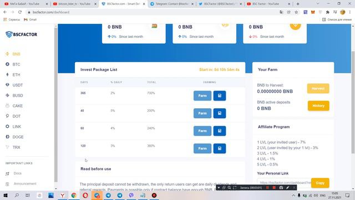Pause the screen recording
This screenshot has width=355, height=200.
click(267, 188)
